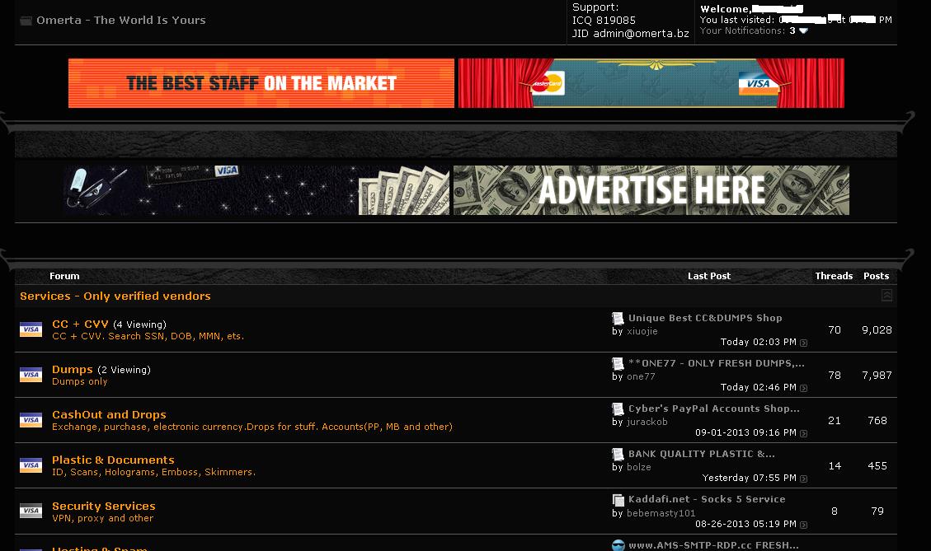931x551 pixels.
Task: Click the grey VISA icon for Security Services
Action: [x=31, y=511]
